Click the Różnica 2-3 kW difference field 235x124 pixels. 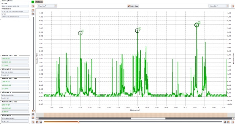tap(15, 98)
